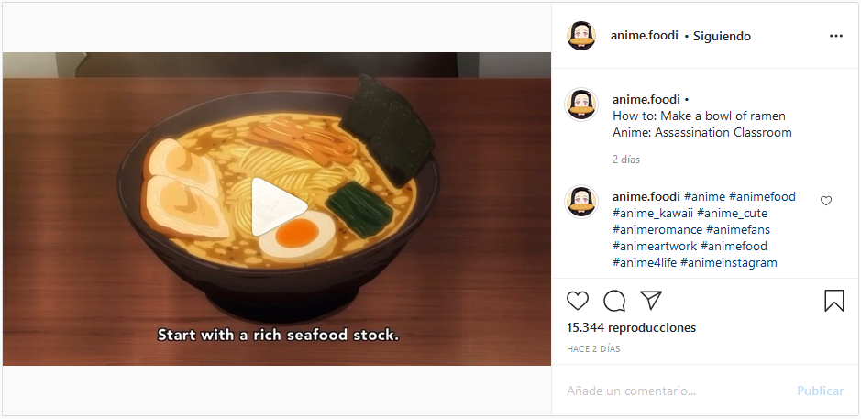Share the post with the paper plane icon
Screen dimensions: 861x419
pos(651,301)
